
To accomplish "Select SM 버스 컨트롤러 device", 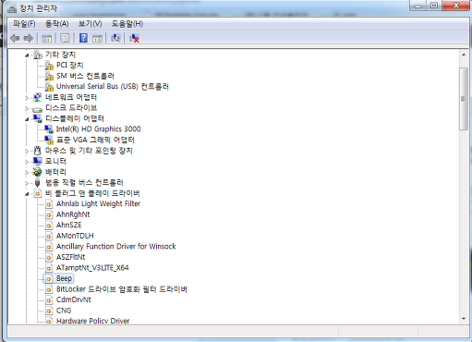I will (x=85, y=76).
